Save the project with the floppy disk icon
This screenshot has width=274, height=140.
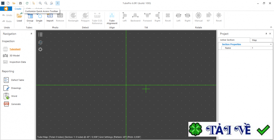(x=21, y=3)
